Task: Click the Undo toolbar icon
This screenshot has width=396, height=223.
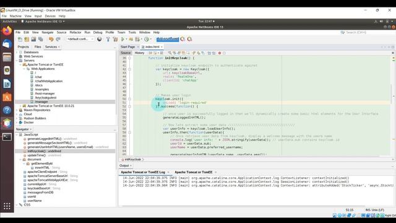Action: pyautogui.click(x=51, y=39)
